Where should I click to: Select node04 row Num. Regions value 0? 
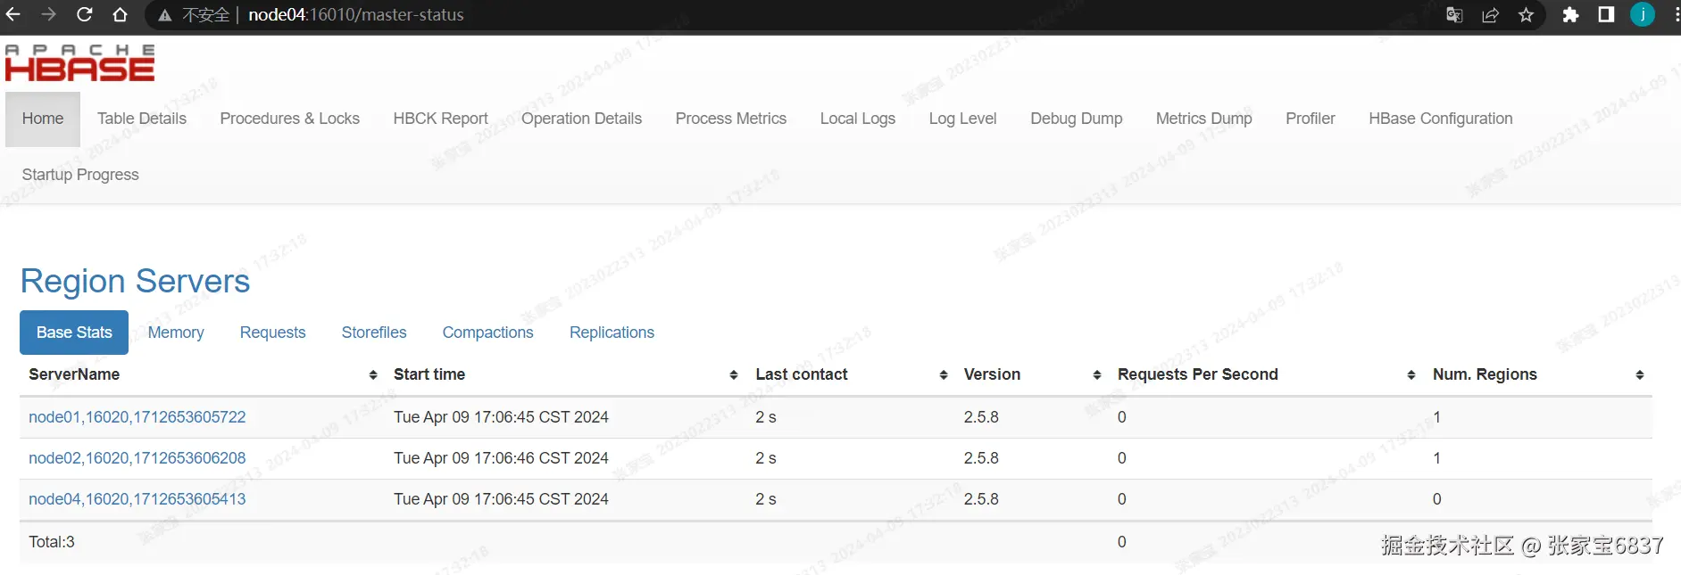click(x=1436, y=499)
